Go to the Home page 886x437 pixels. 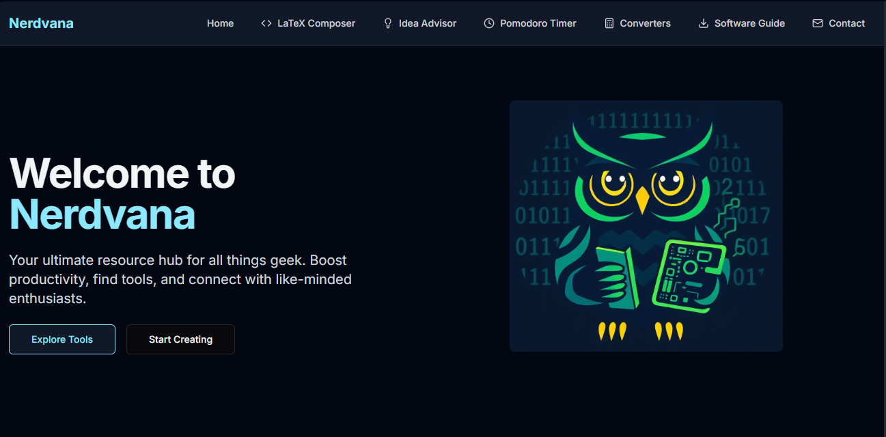(220, 23)
